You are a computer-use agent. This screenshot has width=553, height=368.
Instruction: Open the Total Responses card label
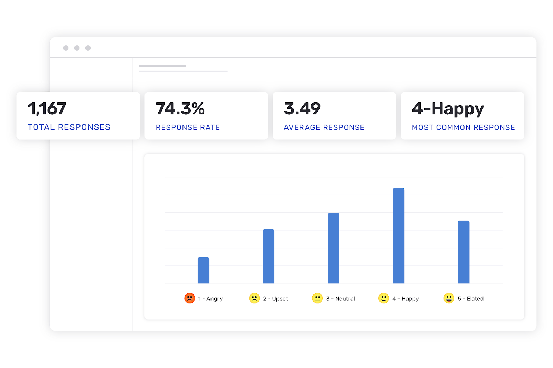[x=69, y=127]
